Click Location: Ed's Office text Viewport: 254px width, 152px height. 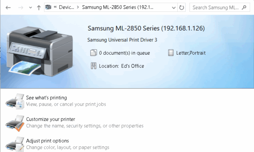(x=121, y=66)
